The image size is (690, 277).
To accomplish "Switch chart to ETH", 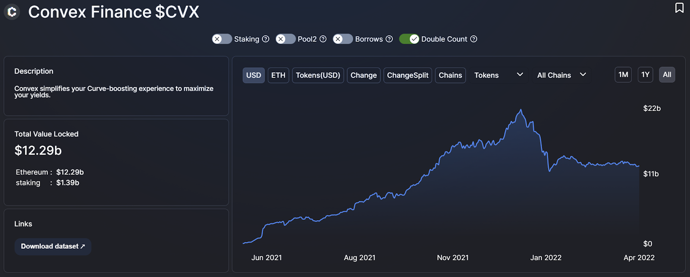I will click(x=278, y=75).
